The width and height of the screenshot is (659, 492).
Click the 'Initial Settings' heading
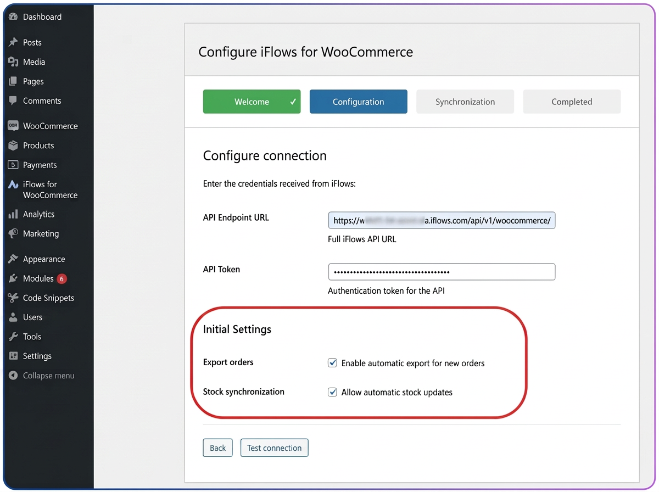pos(237,329)
